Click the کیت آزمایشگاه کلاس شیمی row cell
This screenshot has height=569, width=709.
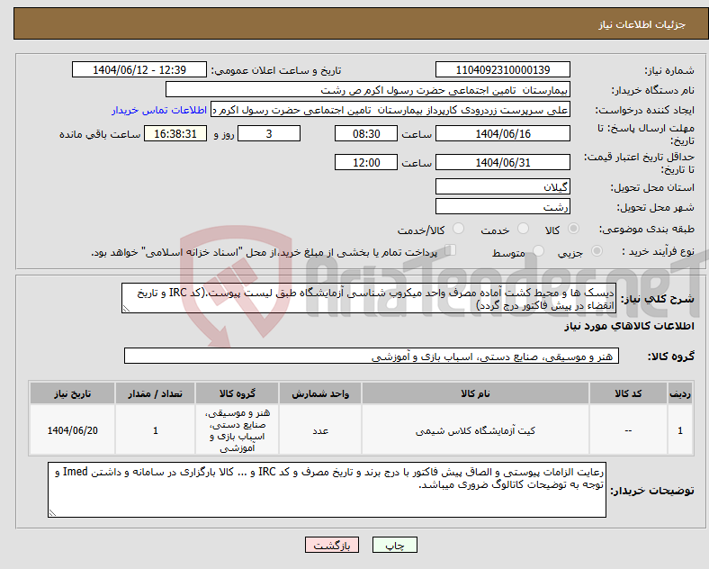coord(475,430)
